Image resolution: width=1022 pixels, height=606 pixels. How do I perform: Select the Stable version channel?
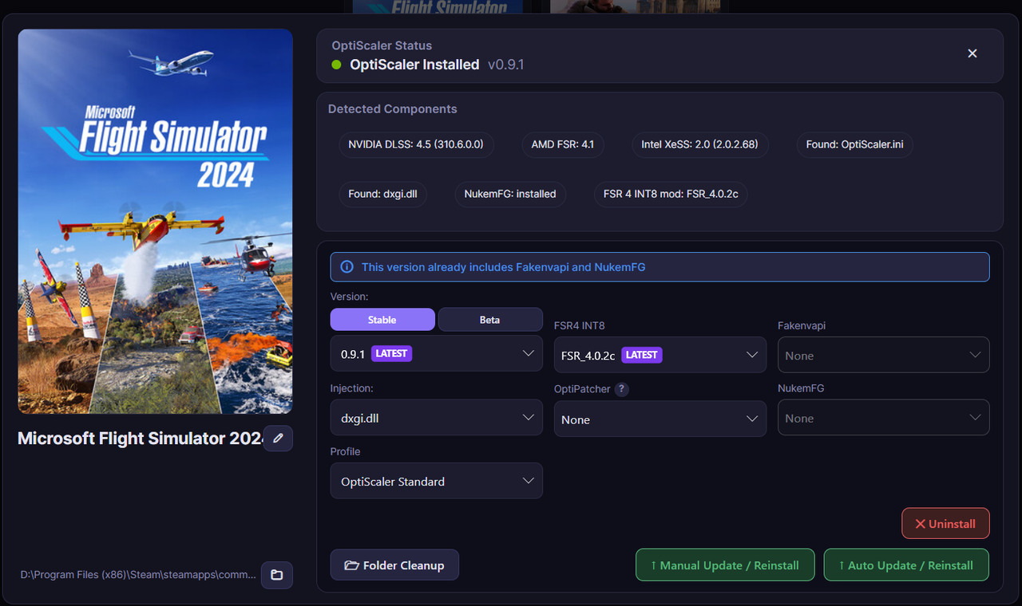(382, 320)
